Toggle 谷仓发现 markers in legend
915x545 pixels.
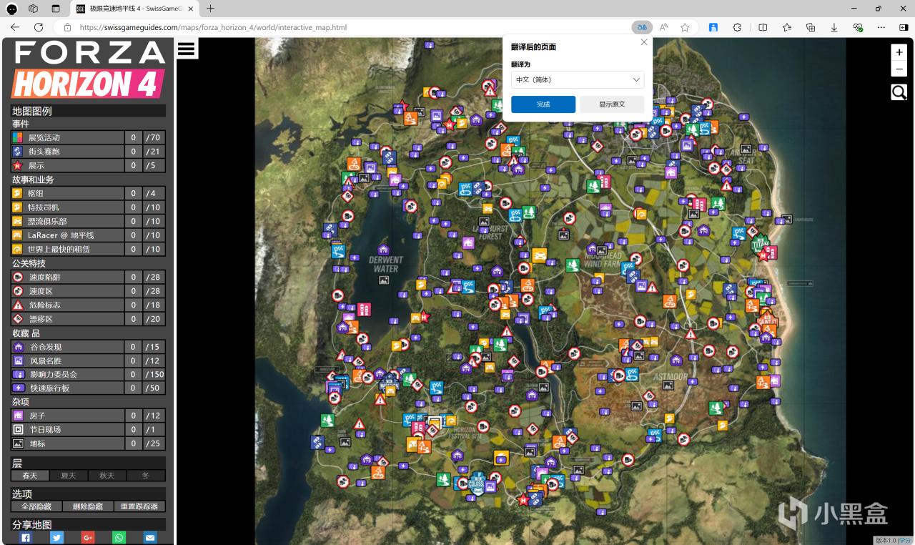coord(88,347)
